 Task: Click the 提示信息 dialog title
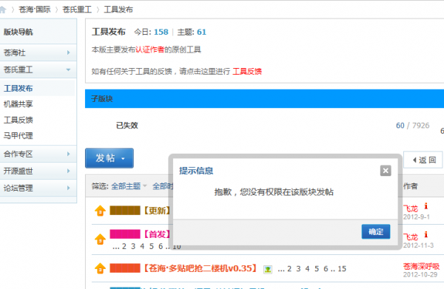(x=196, y=171)
